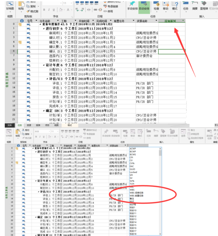The height and width of the screenshot is (236, 218).
Task: Toggle Bold in the upper screenshot ribbon
Action: point(44,10)
